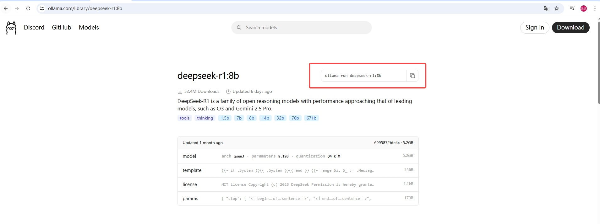Open the template file row

298,170
